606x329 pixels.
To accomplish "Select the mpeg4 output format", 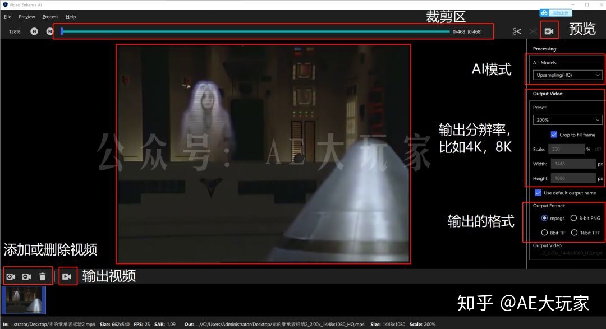I will (544, 218).
